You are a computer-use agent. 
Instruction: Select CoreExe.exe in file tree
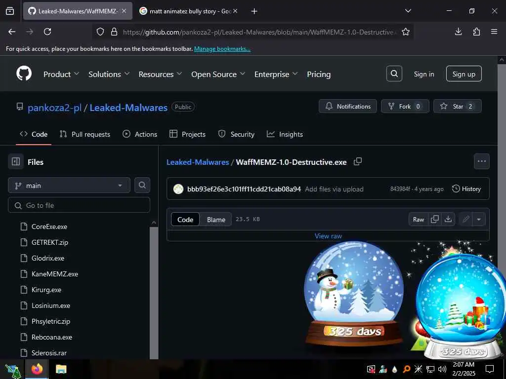[x=49, y=227]
